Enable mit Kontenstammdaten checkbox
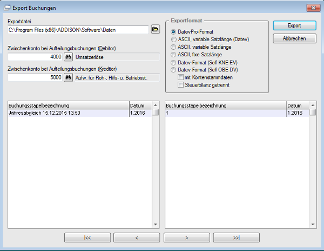The width and height of the screenshot is (324, 251). 180,77
